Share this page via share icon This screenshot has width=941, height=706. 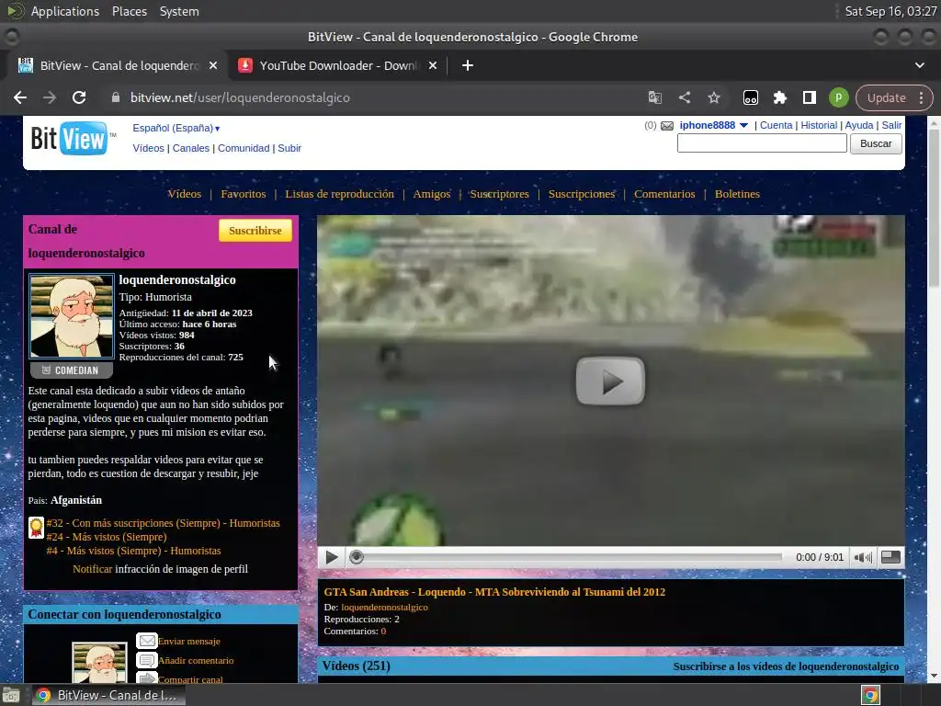coord(684,97)
